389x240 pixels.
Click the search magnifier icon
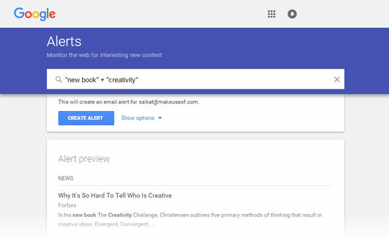58,80
